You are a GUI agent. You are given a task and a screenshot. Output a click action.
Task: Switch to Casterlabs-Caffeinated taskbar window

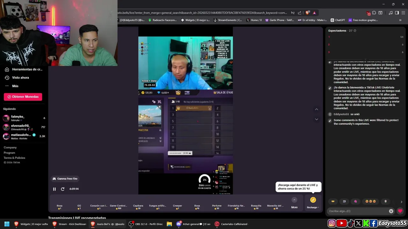231,224
